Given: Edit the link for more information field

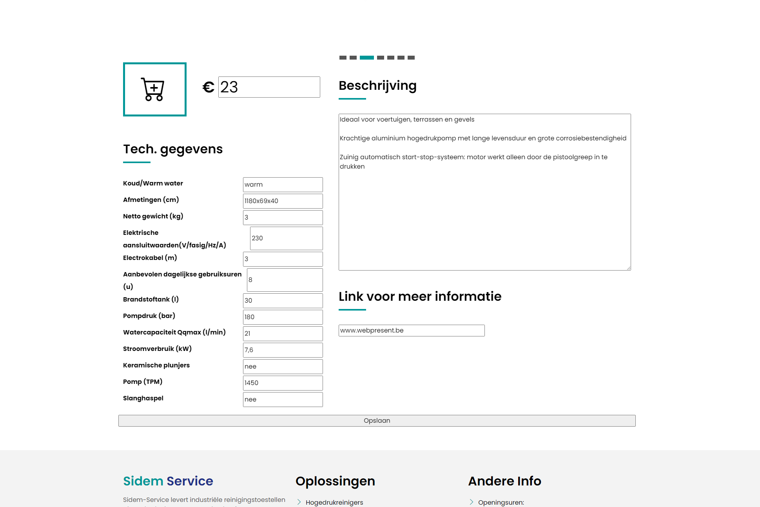Looking at the screenshot, I should coord(412,331).
